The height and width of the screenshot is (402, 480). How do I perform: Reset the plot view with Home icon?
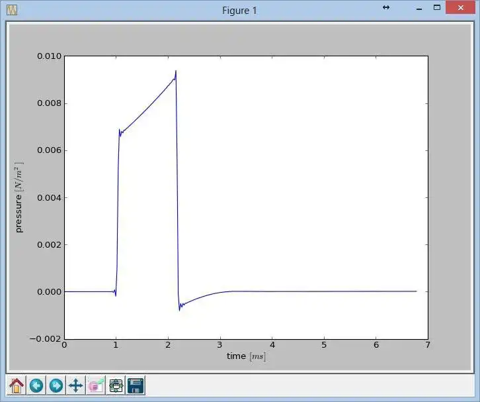17,385
